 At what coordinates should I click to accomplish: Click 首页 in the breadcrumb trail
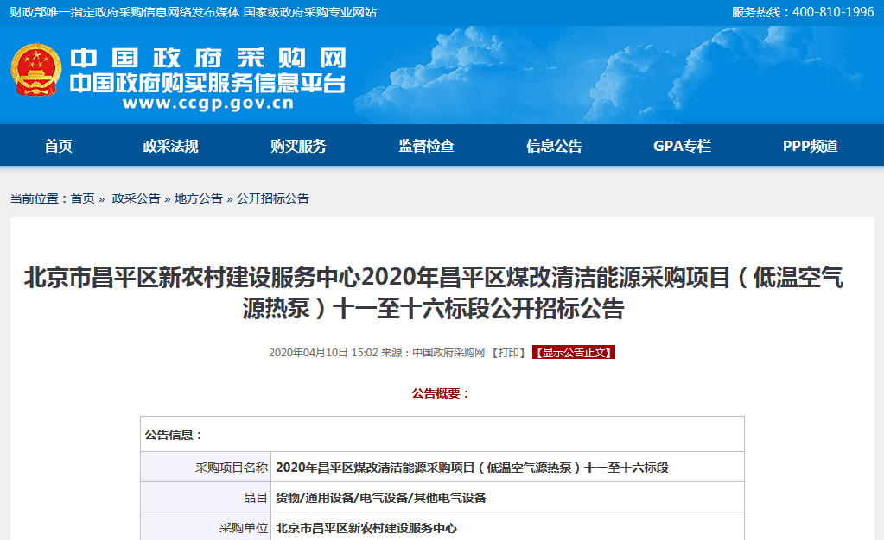[83, 198]
